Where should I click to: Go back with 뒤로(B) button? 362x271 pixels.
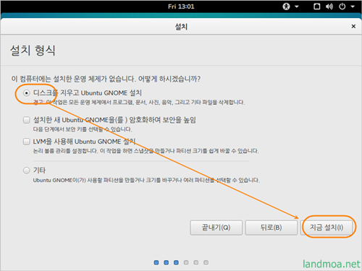point(271,228)
